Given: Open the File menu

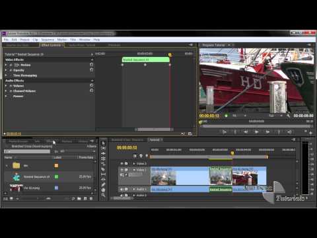Looking at the screenshot, I should (x=6, y=40).
